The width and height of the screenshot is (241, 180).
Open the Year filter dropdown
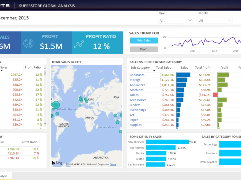click(191, 20)
